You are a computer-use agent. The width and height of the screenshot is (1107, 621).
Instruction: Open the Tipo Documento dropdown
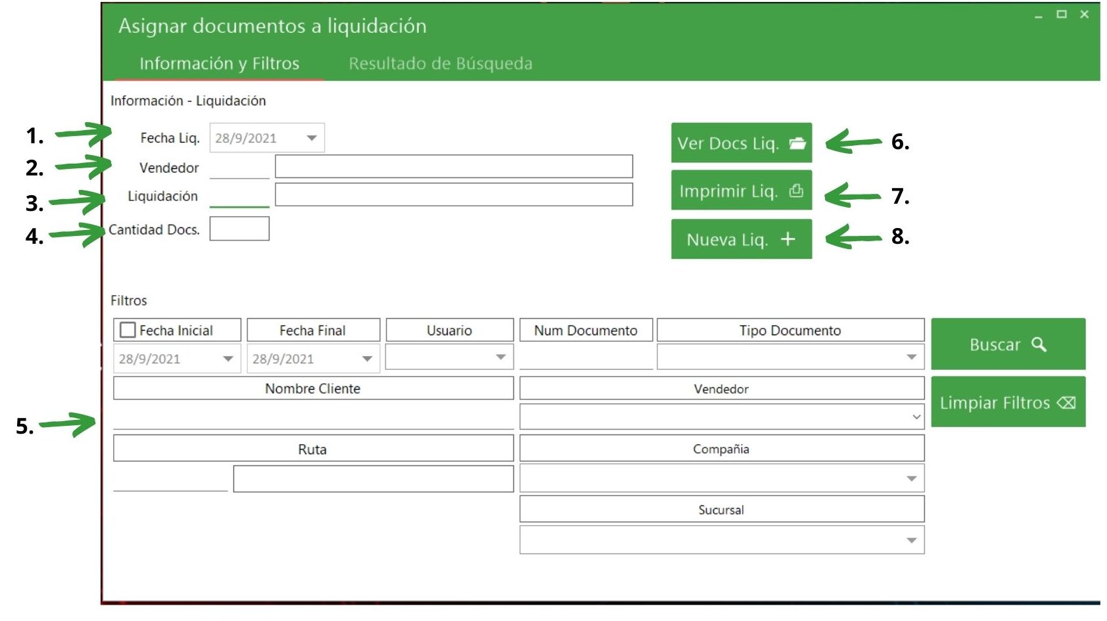click(x=911, y=357)
